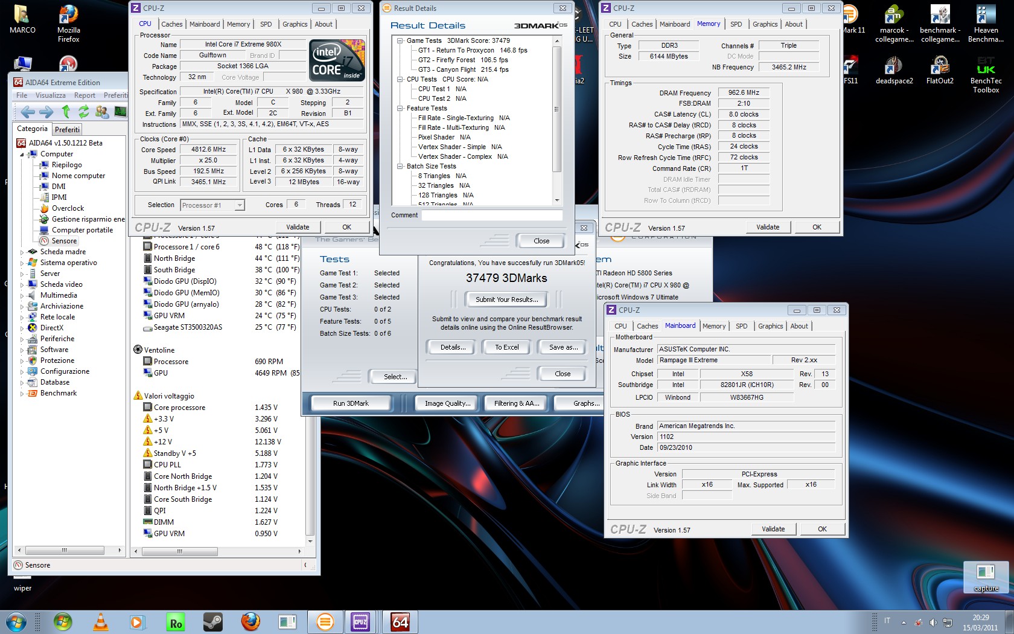The image size is (1014, 634).
Task: Open AIDA64 Visualizza menu
Action: coord(50,95)
